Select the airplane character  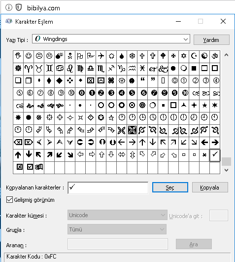pos(101,56)
